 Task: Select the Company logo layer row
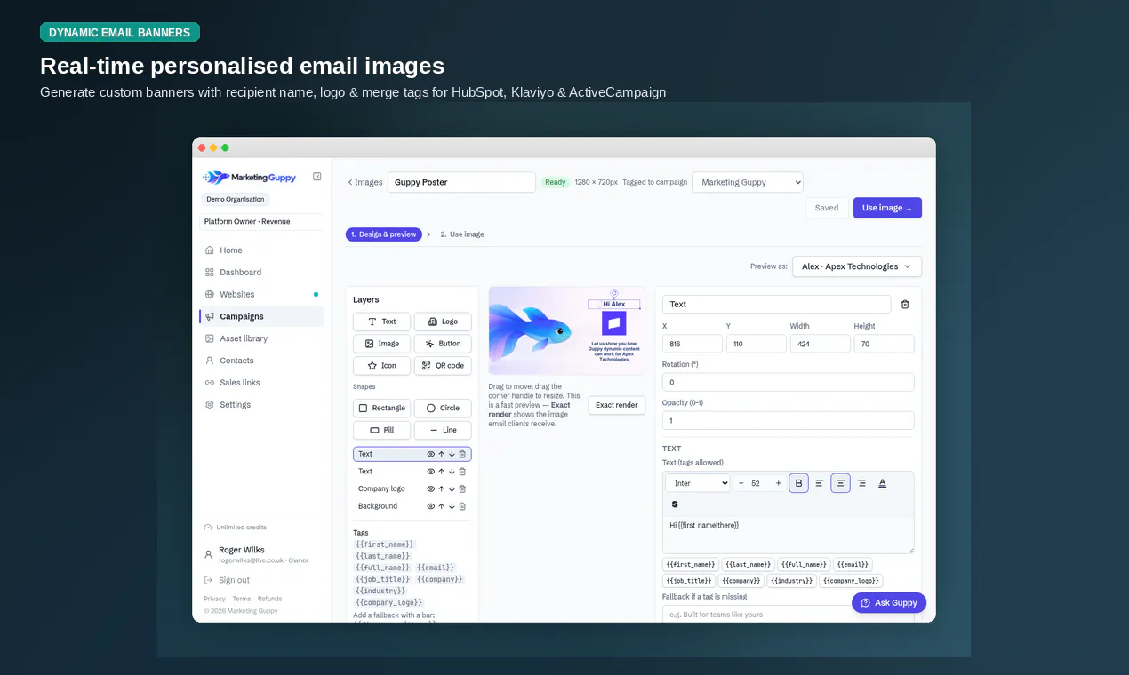tap(412, 489)
